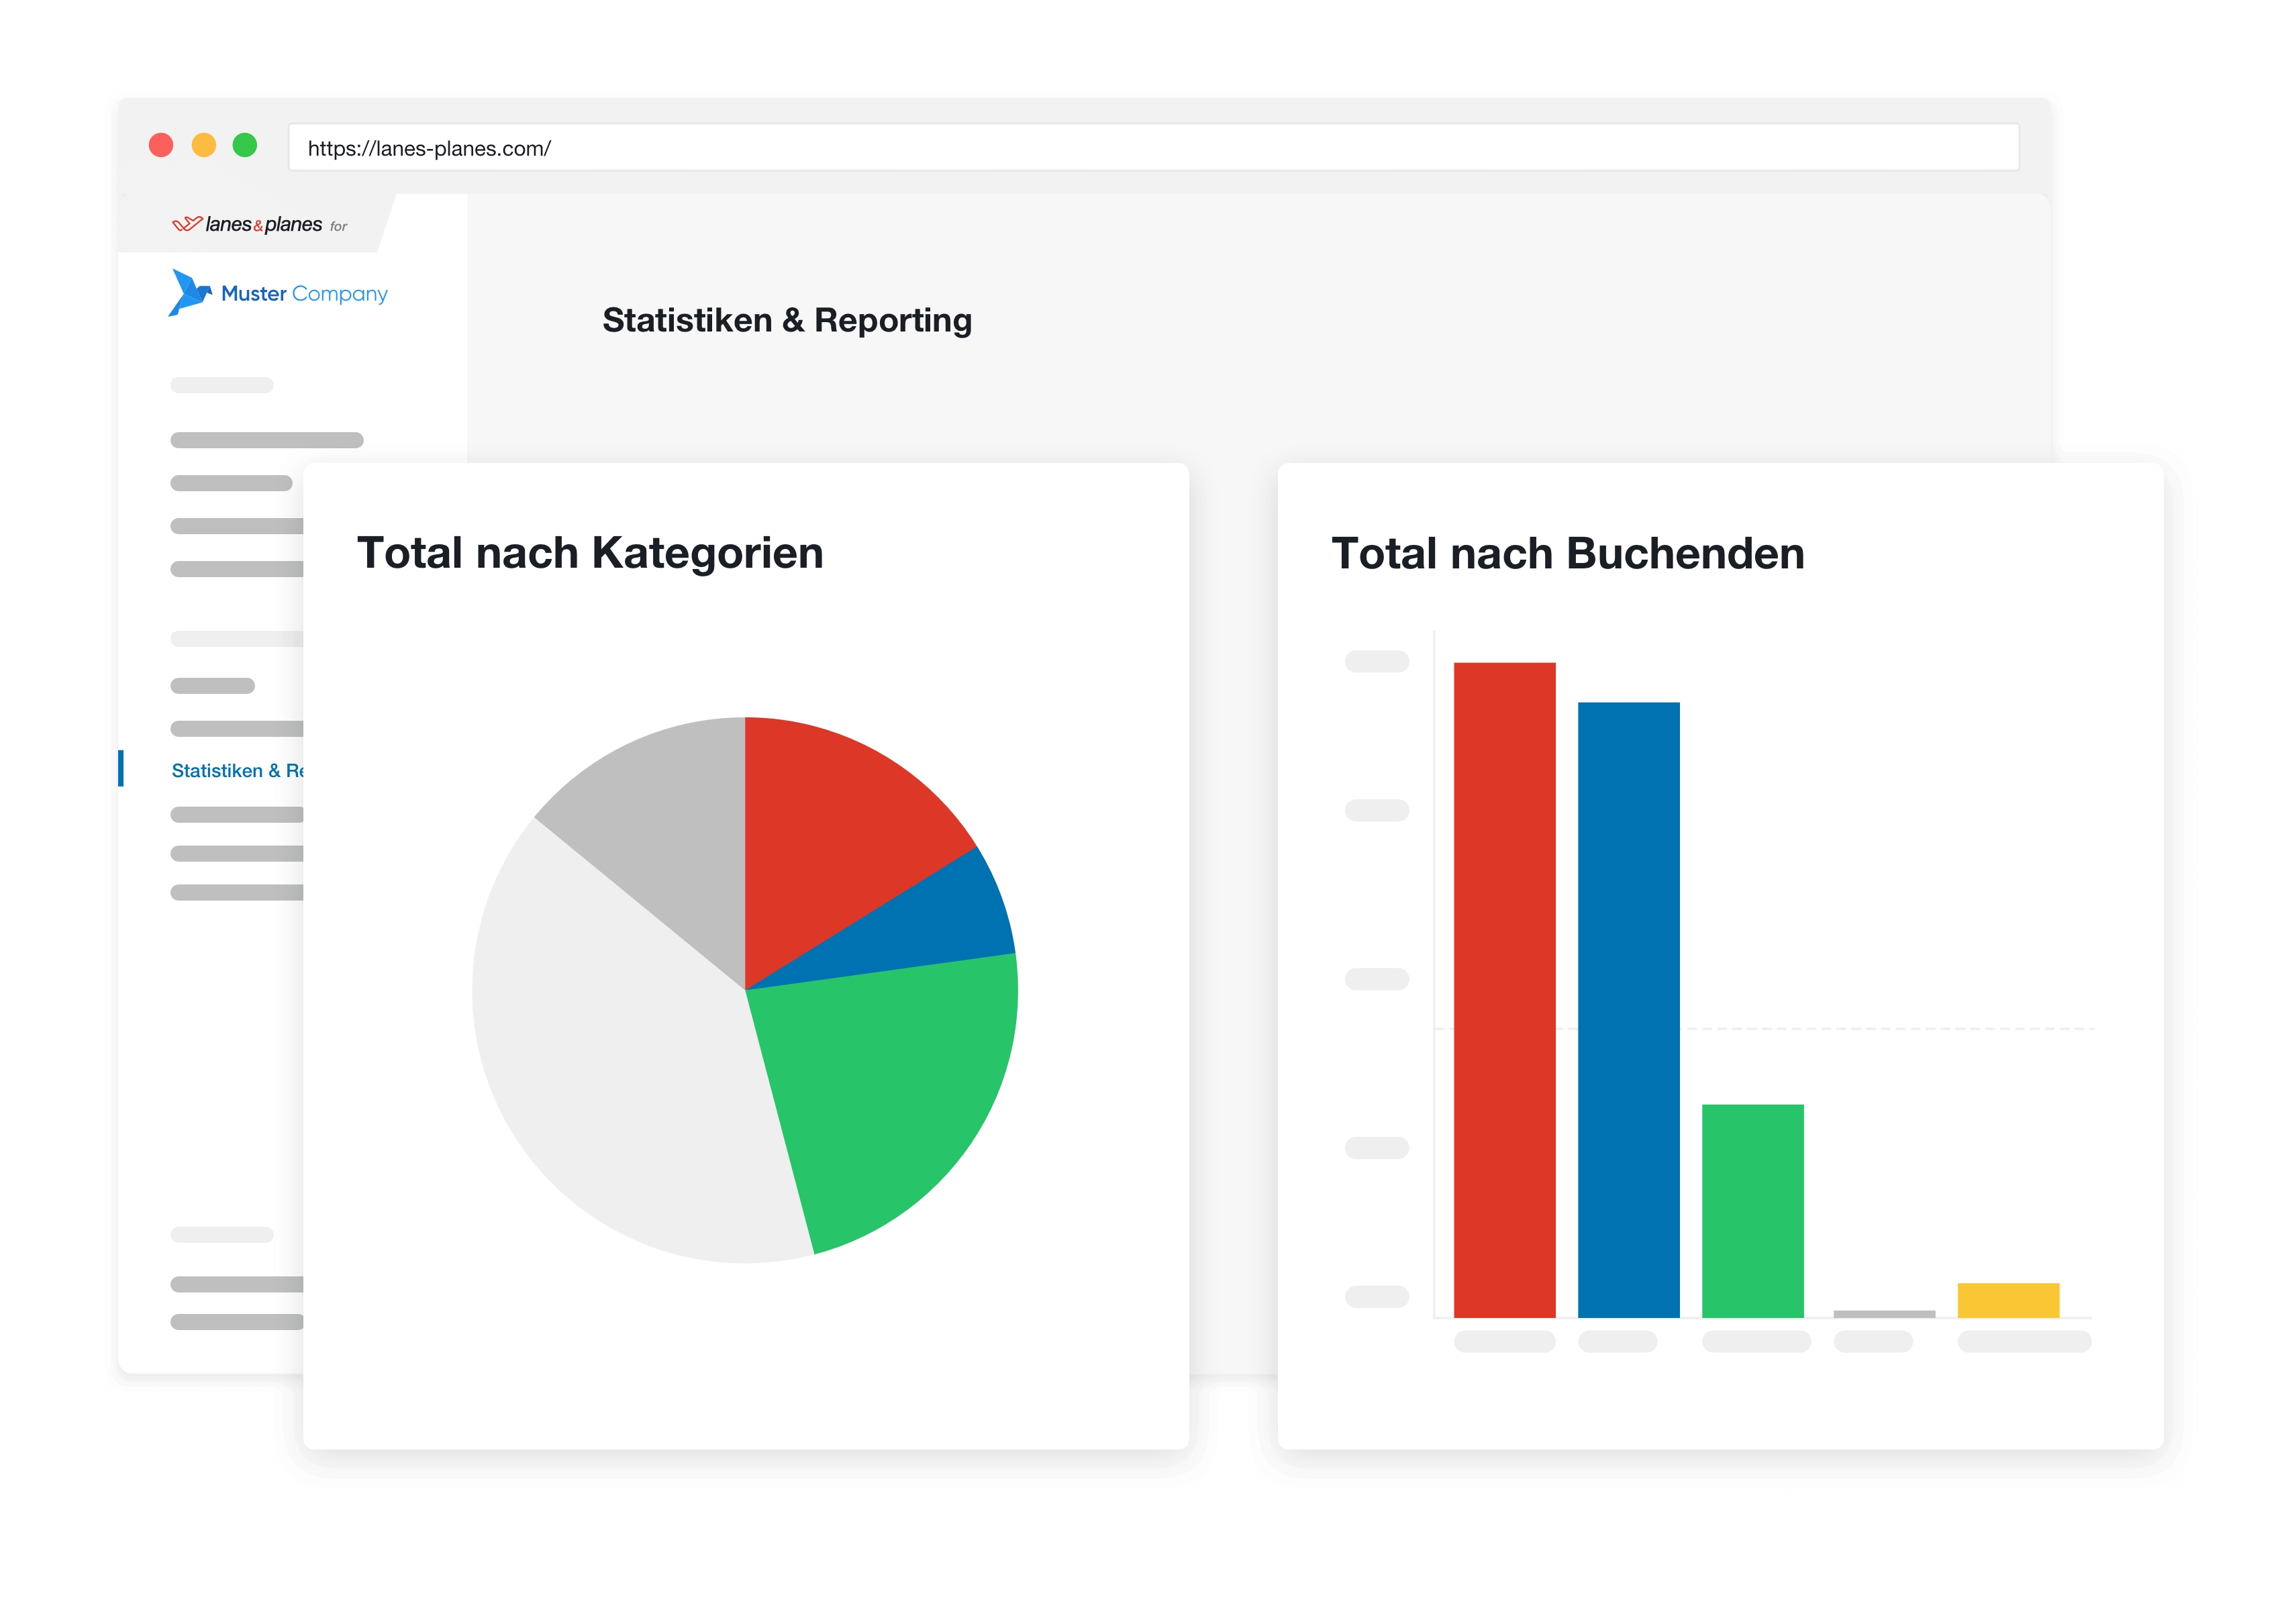Screen dimensions: 2282x1624
Task: Click the yellow minimize dot
Action: coord(204,146)
